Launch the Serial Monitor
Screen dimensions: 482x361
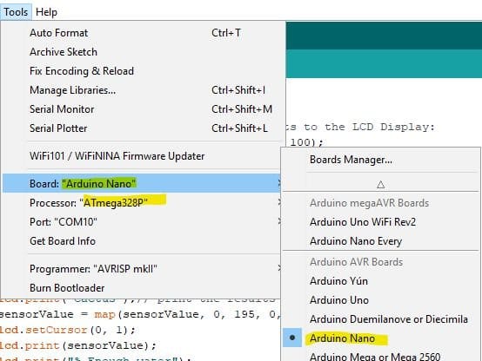142,108
